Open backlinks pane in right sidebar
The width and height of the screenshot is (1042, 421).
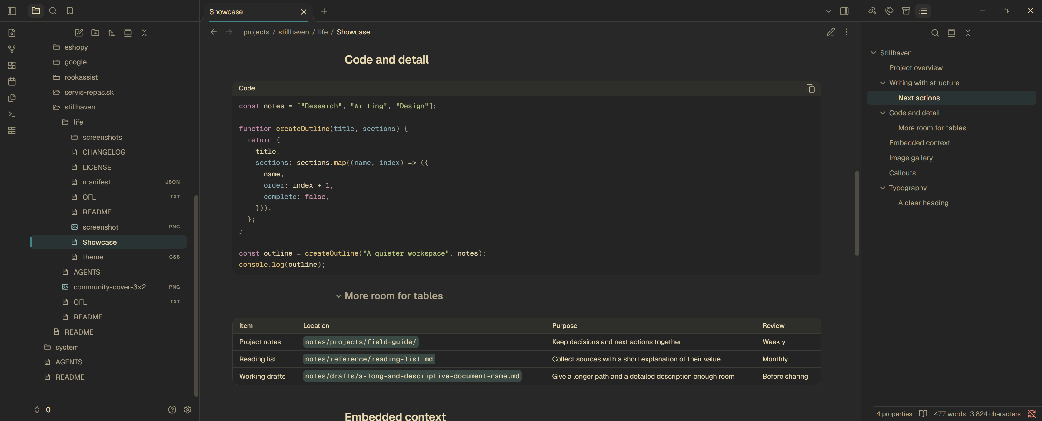click(x=872, y=11)
